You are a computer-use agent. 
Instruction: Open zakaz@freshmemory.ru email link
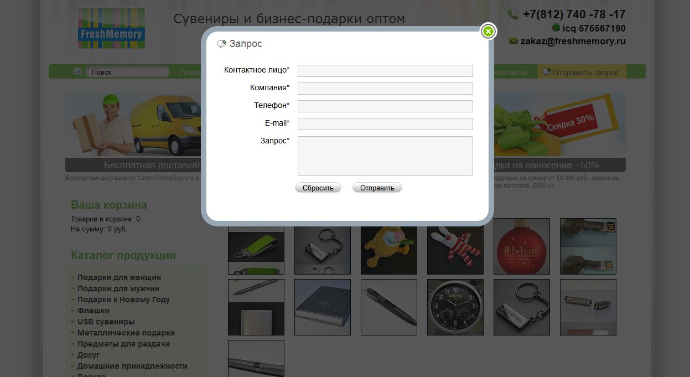pos(573,41)
